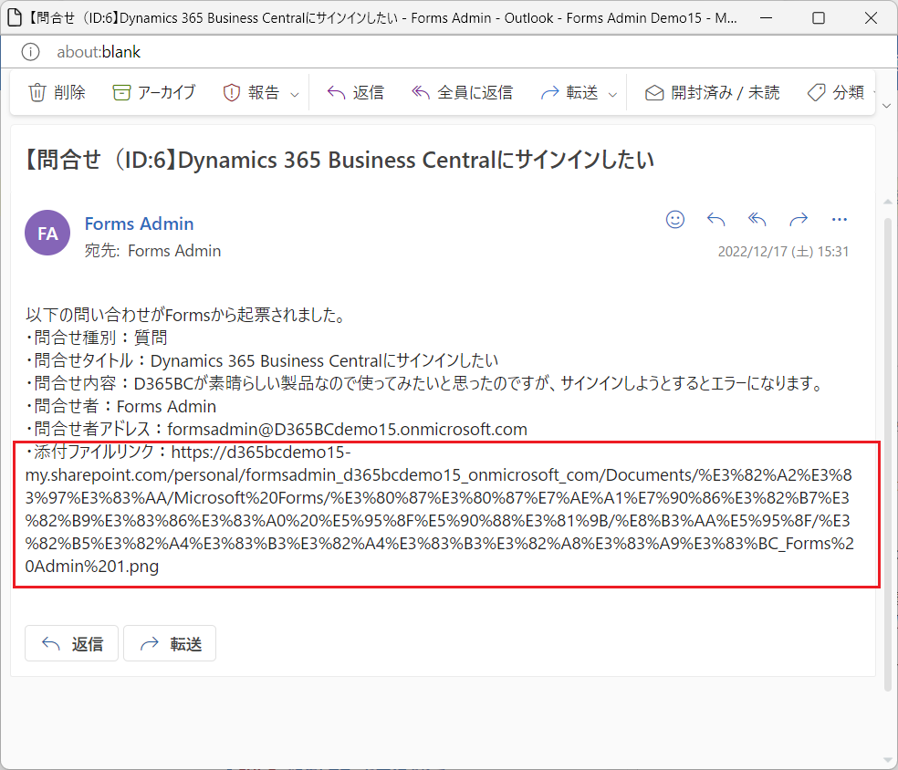Click the bottom 転送 forward button
Viewport: 898px width, 770px height.
tap(170, 643)
